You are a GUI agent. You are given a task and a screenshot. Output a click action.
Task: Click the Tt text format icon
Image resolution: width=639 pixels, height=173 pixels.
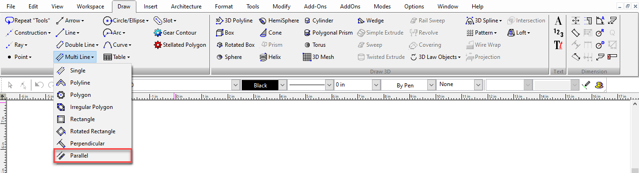(x=558, y=45)
